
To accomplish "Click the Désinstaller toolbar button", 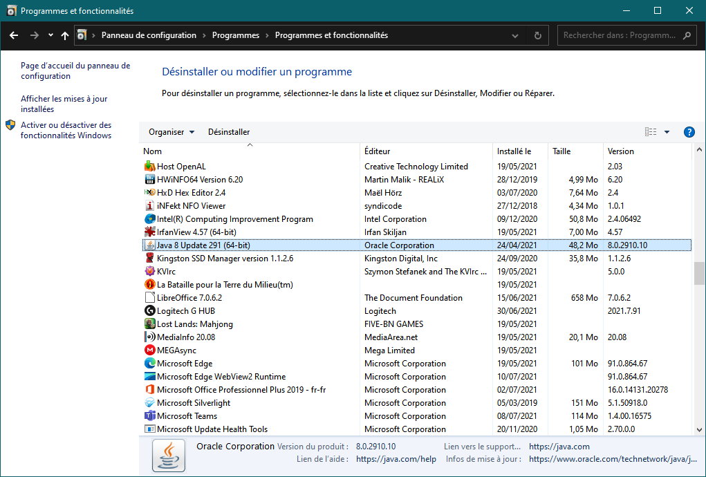I will (x=229, y=132).
